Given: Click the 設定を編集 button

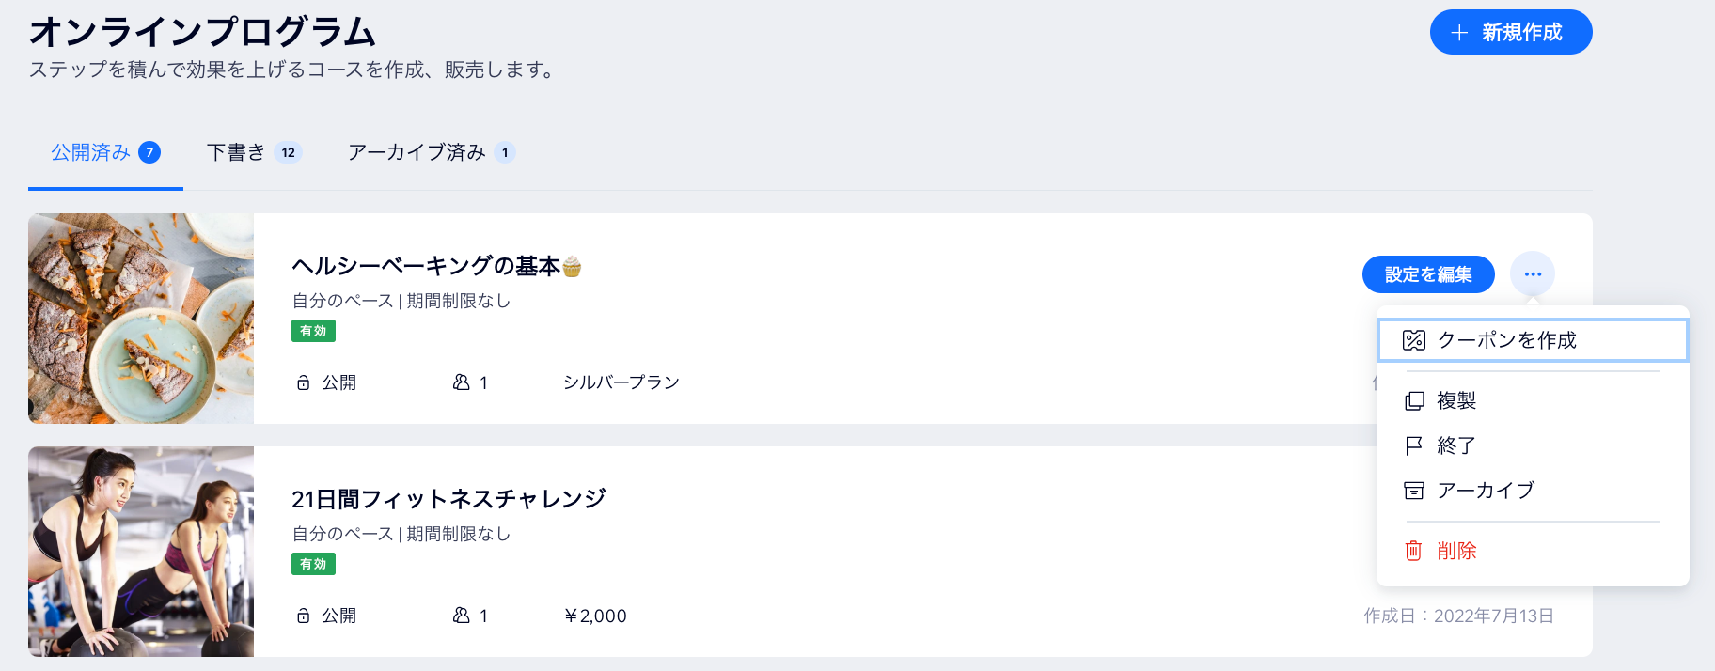Looking at the screenshot, I should (1427, 274).
